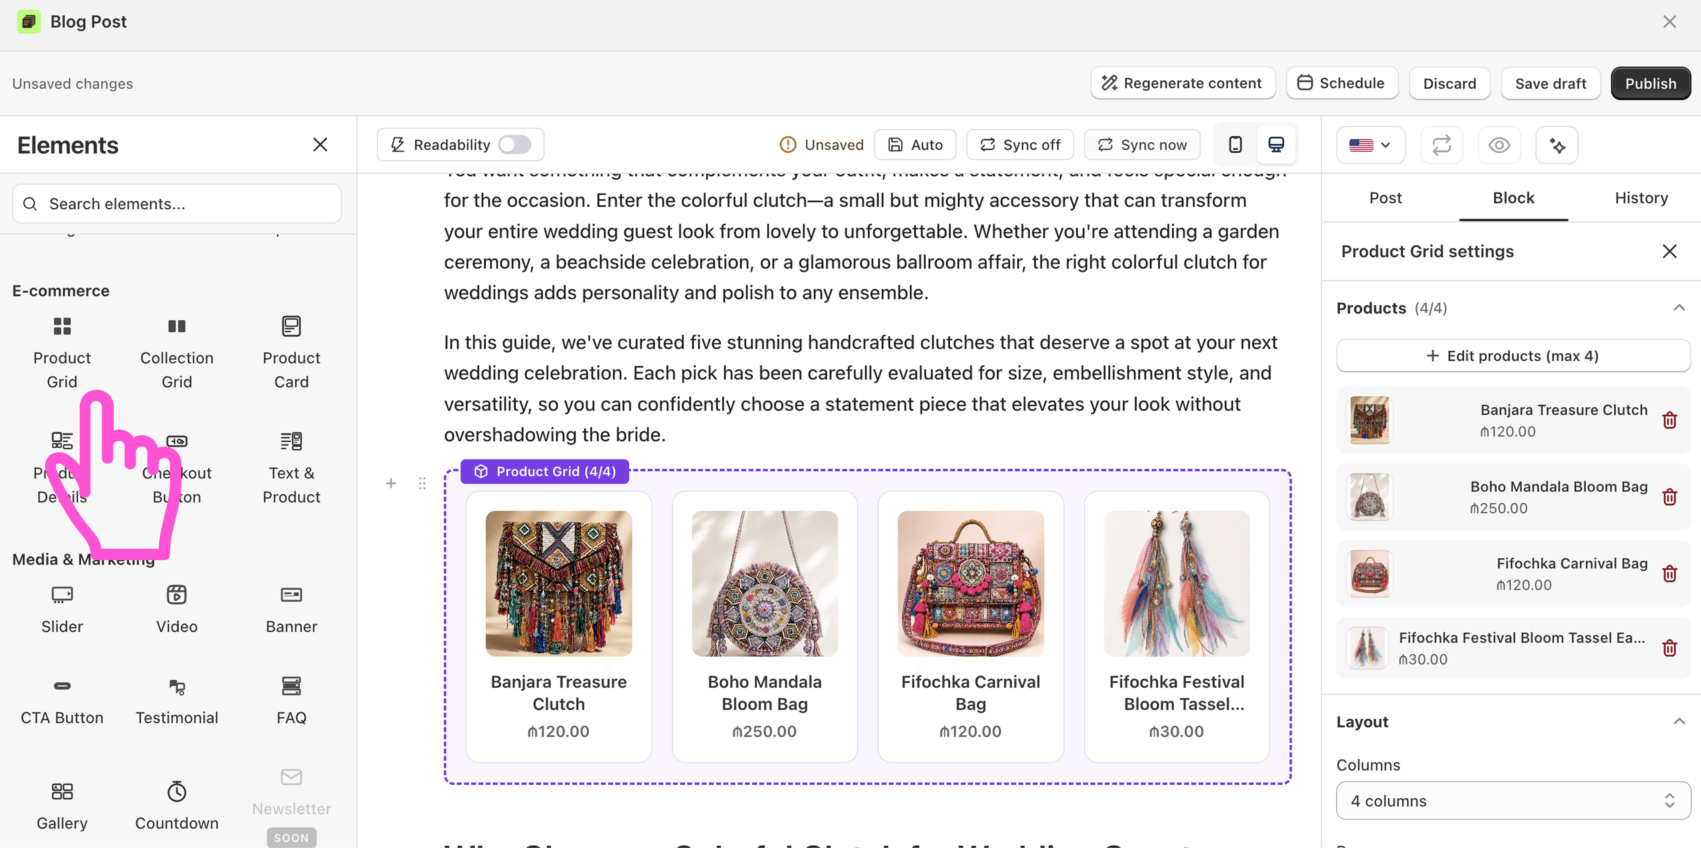Viewport: 1701px width, 848px height.
Task: Open the Columns dropdown showing 4 columns
Action: 1513,800
